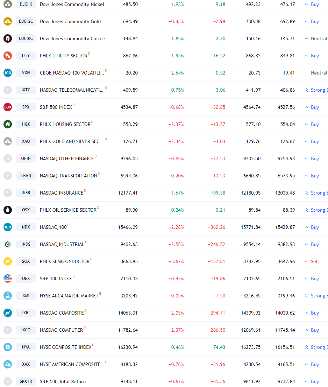Click the IXIC Nasdaq Composite icon
This screenshot has height=387, width=328.
click(8, 313)
